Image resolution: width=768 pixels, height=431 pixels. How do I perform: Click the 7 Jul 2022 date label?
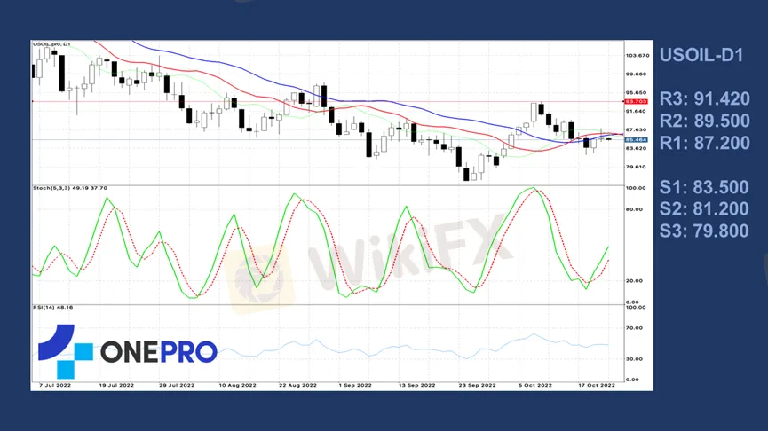point(54,386)
